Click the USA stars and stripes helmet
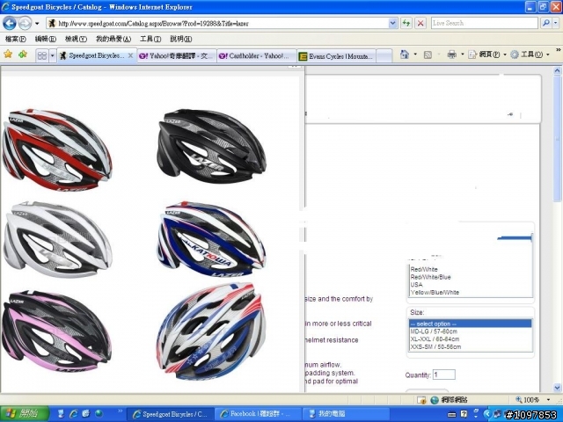 [x=211, y=331]
